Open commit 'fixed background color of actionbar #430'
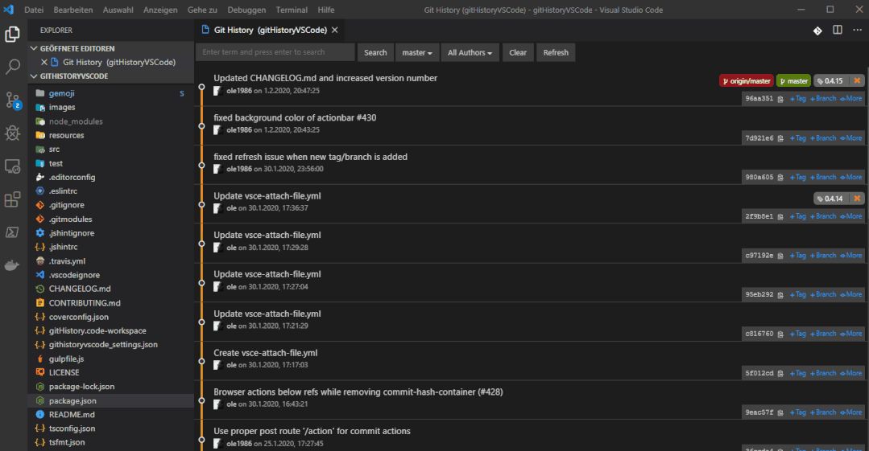Viewport: 869px width, 451px height. [295, 117]
